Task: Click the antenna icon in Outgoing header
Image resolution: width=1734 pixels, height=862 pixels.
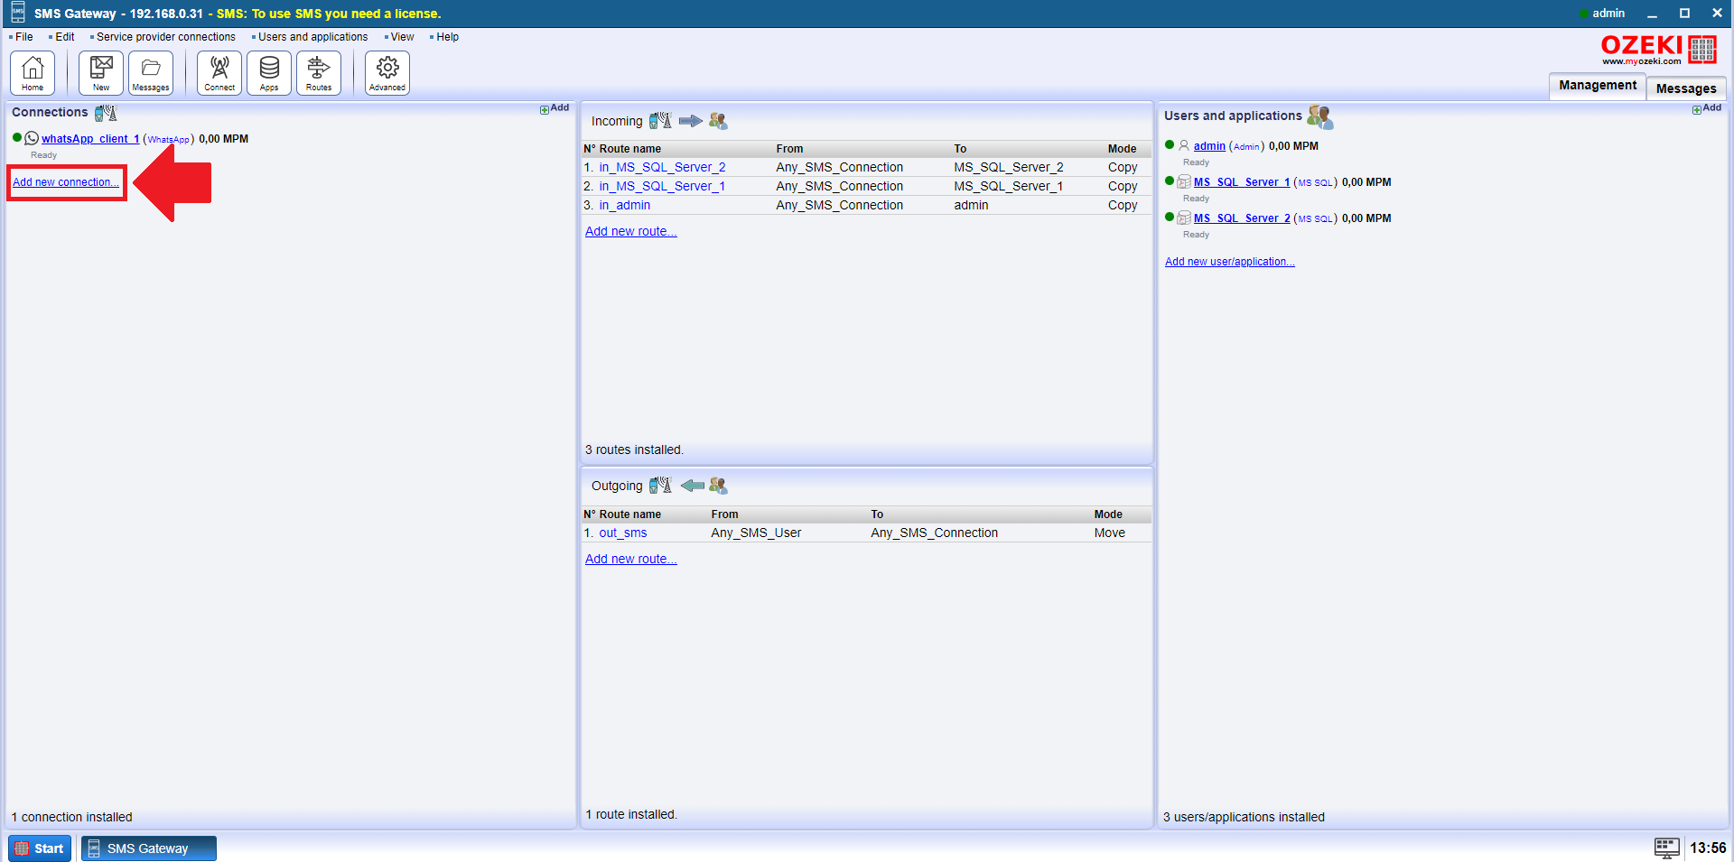Action: 660,485
